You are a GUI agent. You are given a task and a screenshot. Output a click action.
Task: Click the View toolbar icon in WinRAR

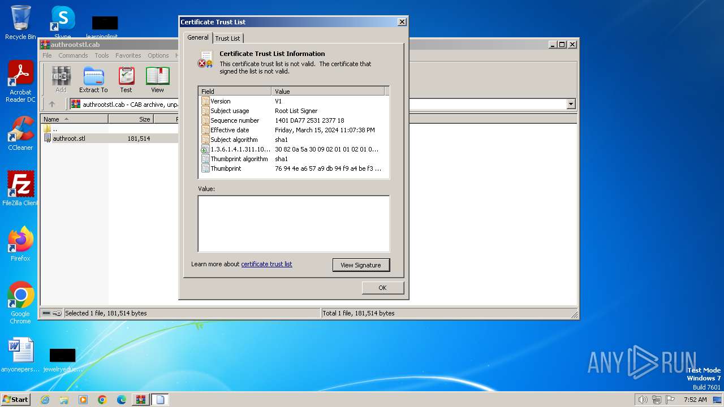click(x=157, y=80)
